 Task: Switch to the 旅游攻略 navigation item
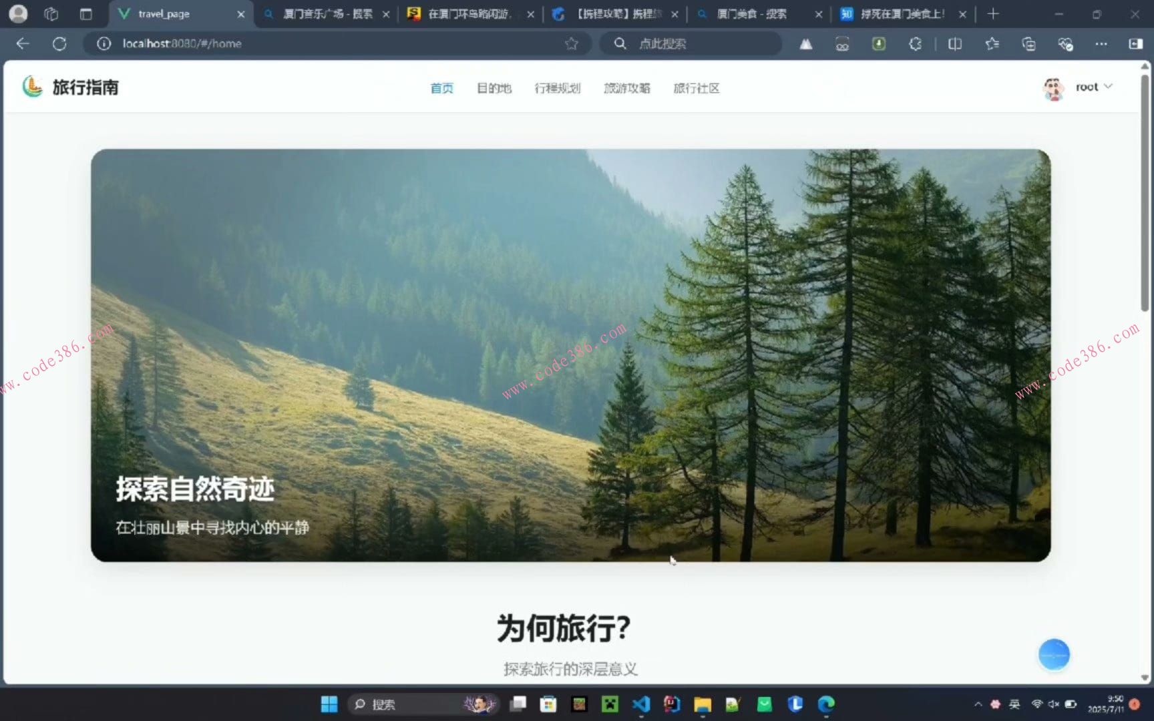click(x=626, y=88)
